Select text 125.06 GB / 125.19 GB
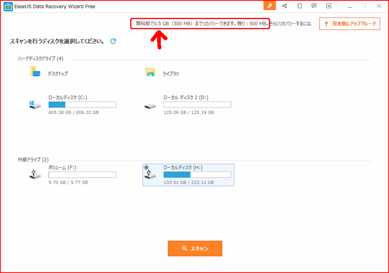This screenshot has width=389, height=273. click(189, 112)
